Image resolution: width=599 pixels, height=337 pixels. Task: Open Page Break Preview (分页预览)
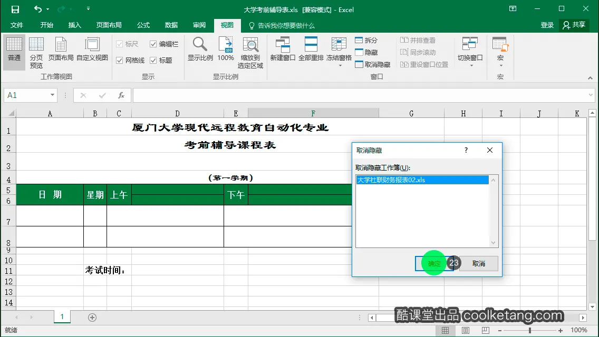coord(36,53)
